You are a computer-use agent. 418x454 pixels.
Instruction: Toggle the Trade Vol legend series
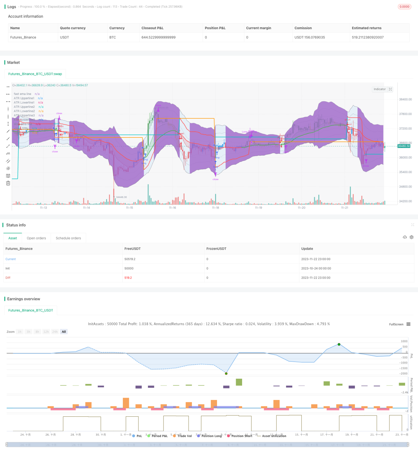(x=182, y=436)
